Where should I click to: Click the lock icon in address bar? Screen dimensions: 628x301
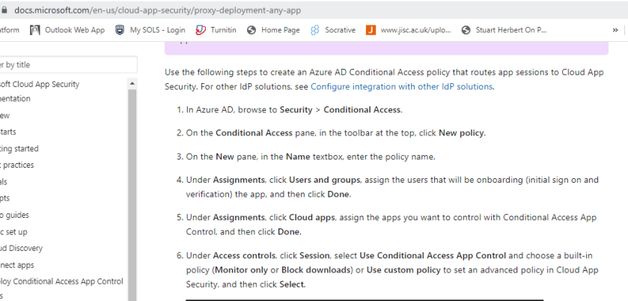[5, 12]
